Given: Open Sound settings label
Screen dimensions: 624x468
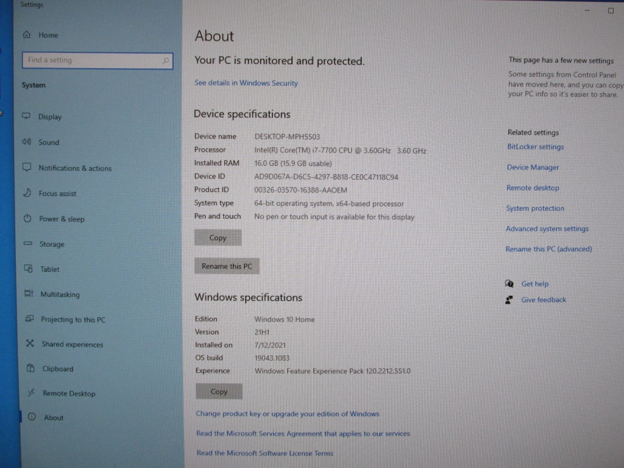Looking at the screenshot, I should pyautogui.click(x=49, y=142).
